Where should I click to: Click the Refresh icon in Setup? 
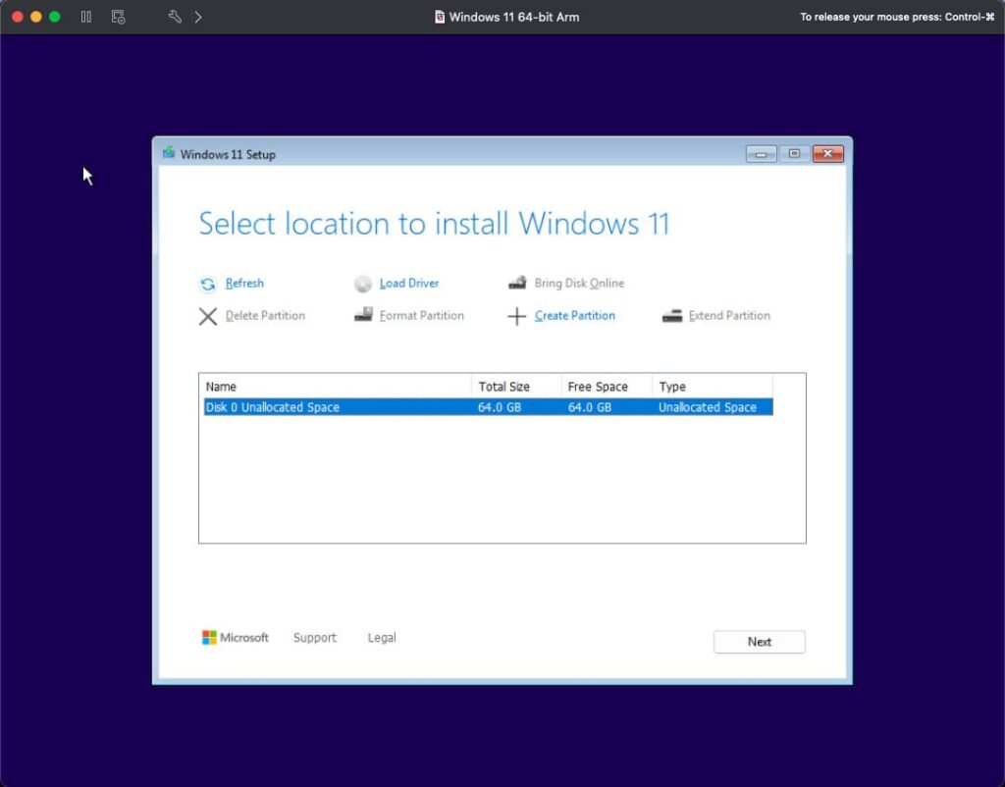tap(208, 285)
